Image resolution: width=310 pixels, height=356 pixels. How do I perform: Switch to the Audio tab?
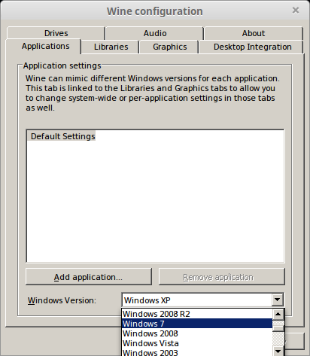point(155,33)
